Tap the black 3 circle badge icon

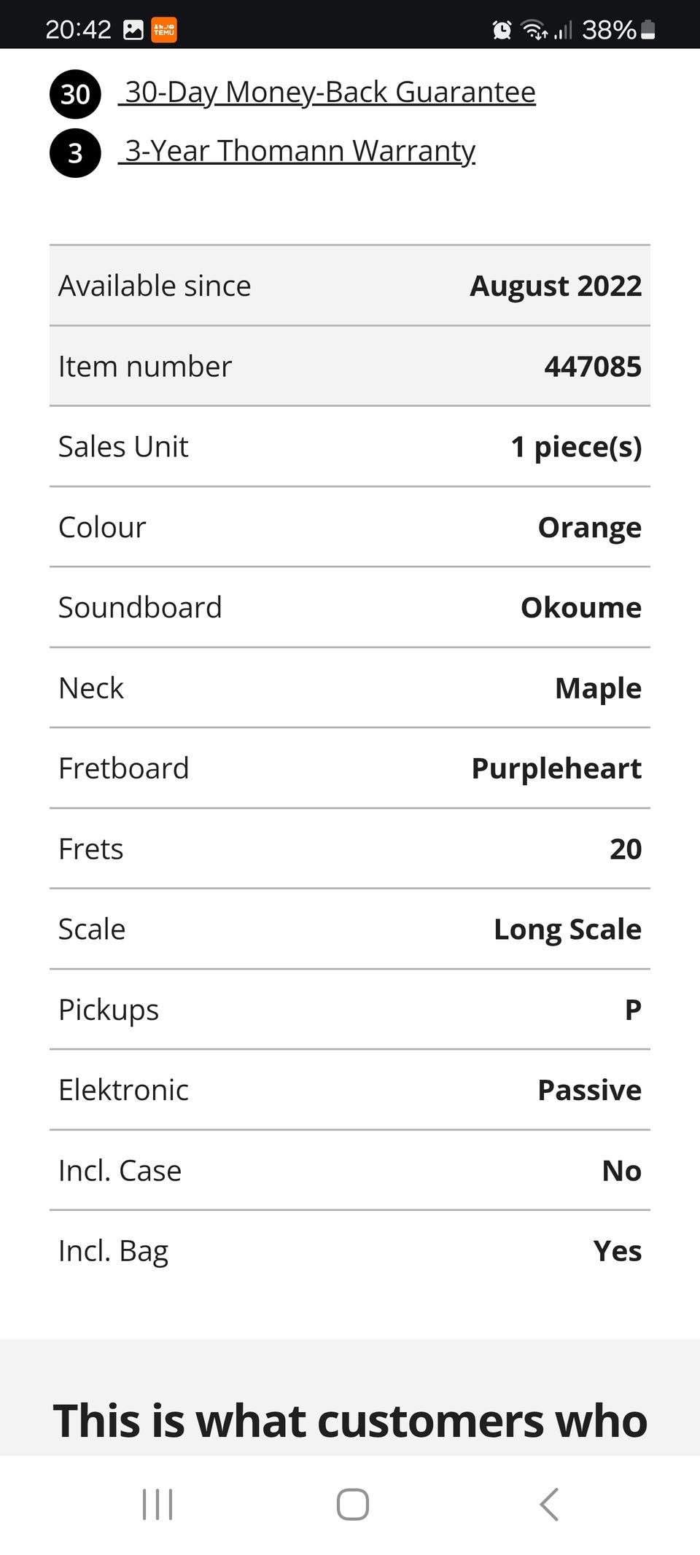pyautogui.click(x=75, y=153)
